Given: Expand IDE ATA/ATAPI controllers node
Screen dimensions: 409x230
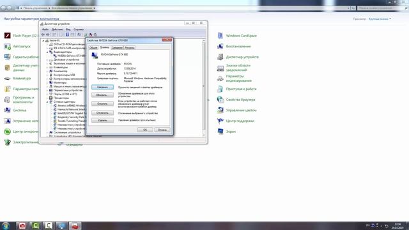Looking at the screenshot, I should point(47,49).
